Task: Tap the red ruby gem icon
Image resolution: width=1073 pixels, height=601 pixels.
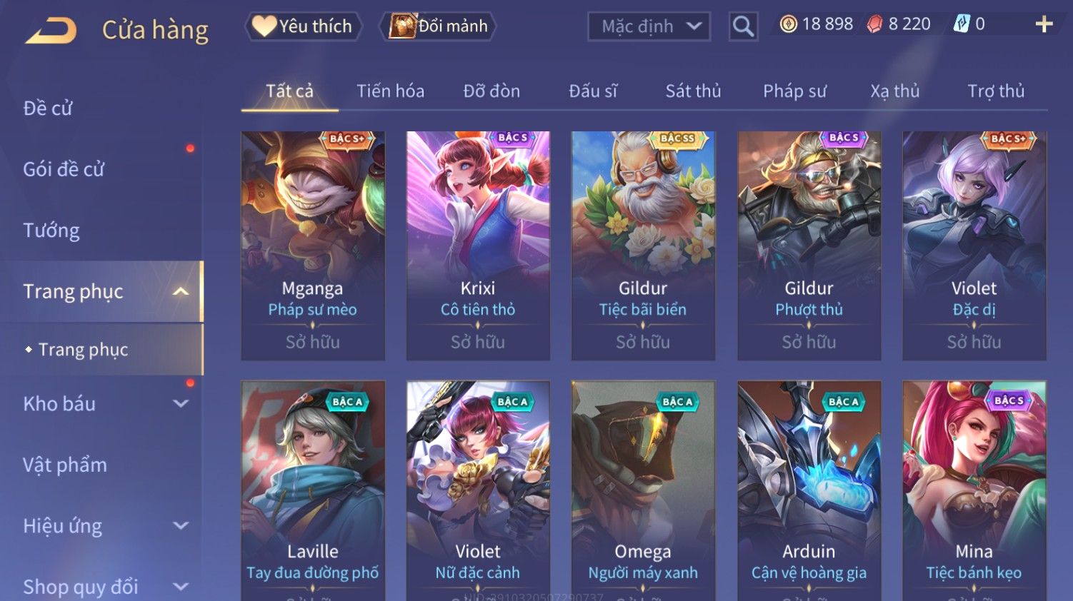Action: pos(874,24)
